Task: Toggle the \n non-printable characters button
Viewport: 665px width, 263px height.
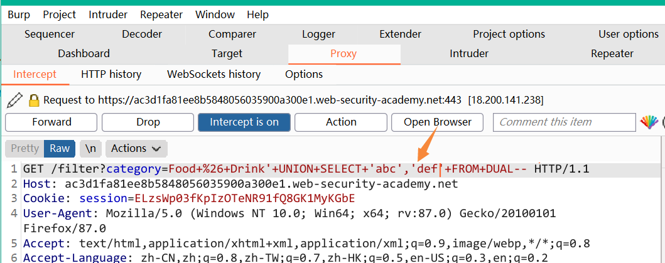Action: [x=90, y=149]
